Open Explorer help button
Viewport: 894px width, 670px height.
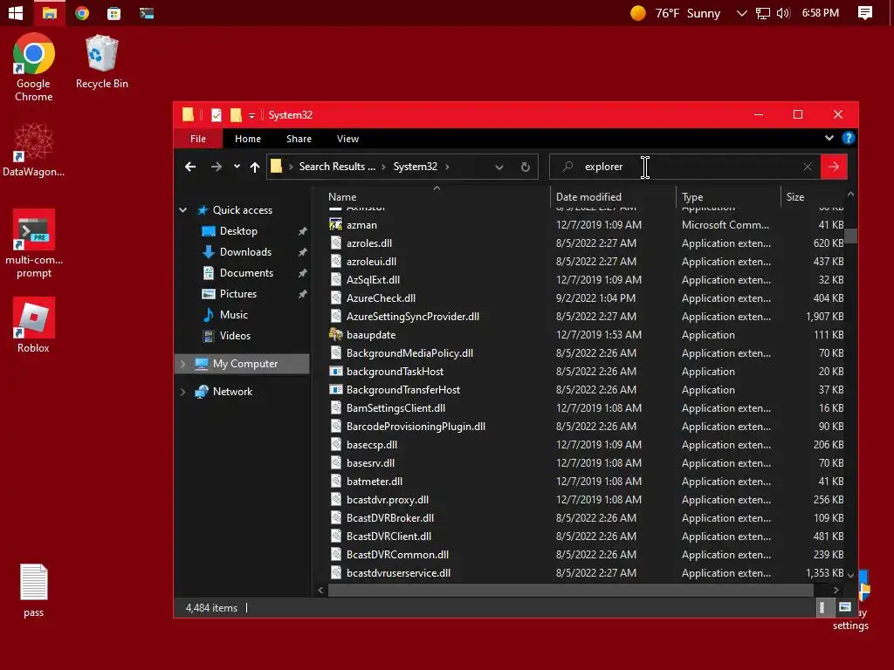[848, 138]
